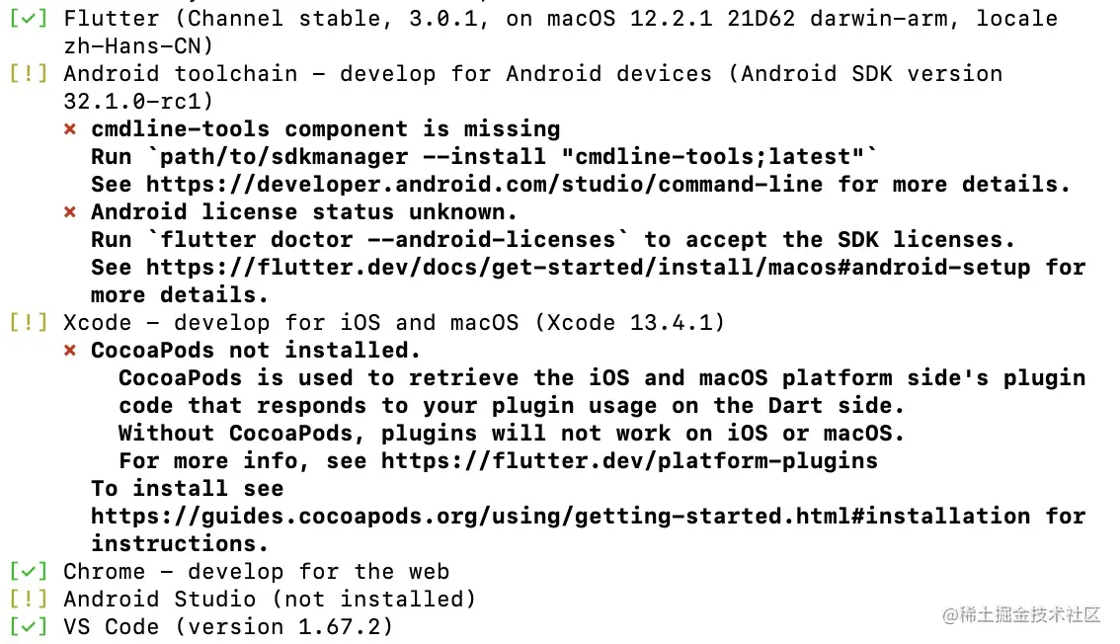The image size is (1120, 644).
Task: Click the warning mark beside Android toolchain
Action: (x=29, y=73)
